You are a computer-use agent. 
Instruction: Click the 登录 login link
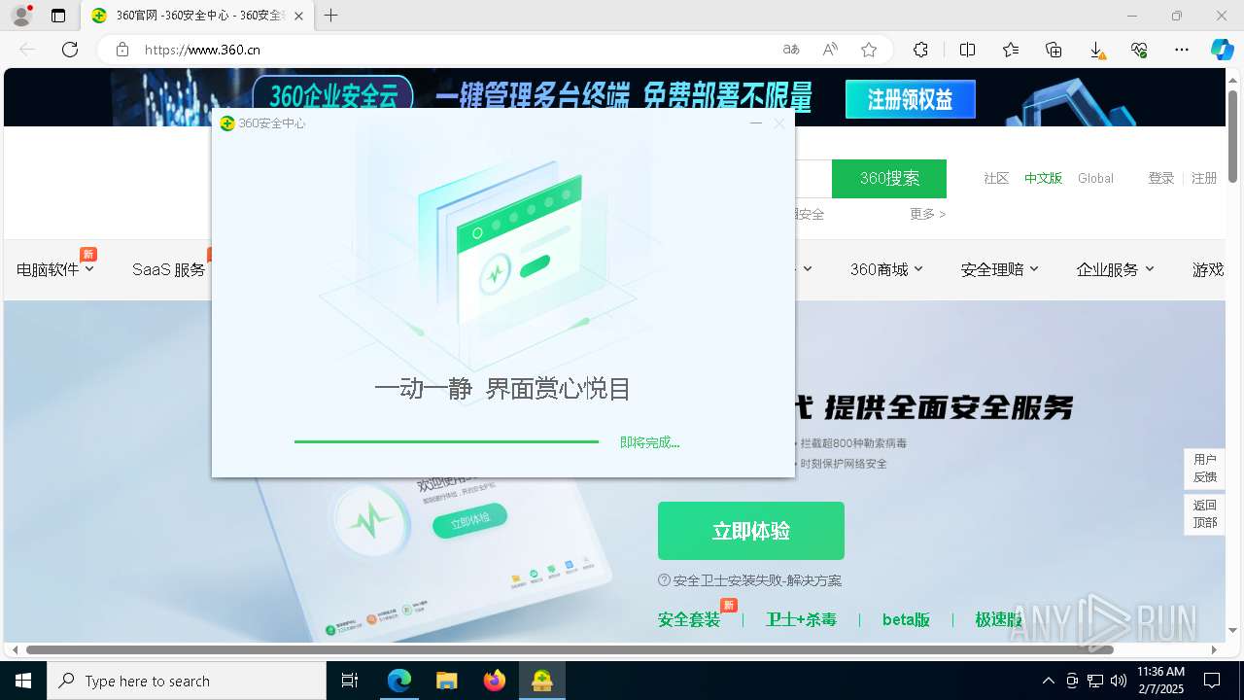1161,178
